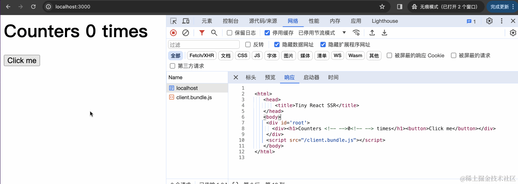
Task: Click the address bar URL localhost:3000
Action: pyautogui.click(x=73, y=7)
